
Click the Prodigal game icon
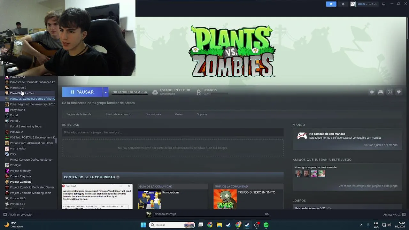pyautogui.click(x=7, y=165)
